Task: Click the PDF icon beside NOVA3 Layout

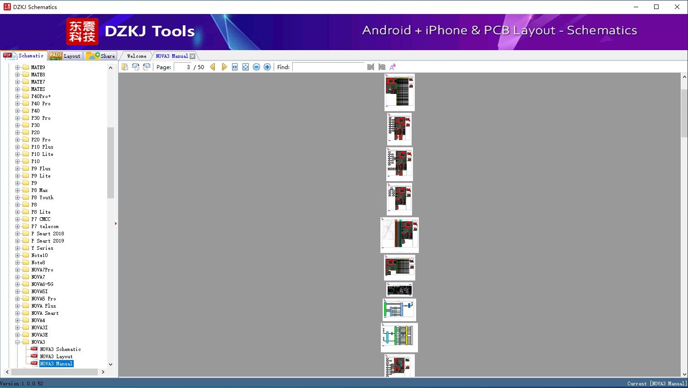Action: [x=34, y=356]
